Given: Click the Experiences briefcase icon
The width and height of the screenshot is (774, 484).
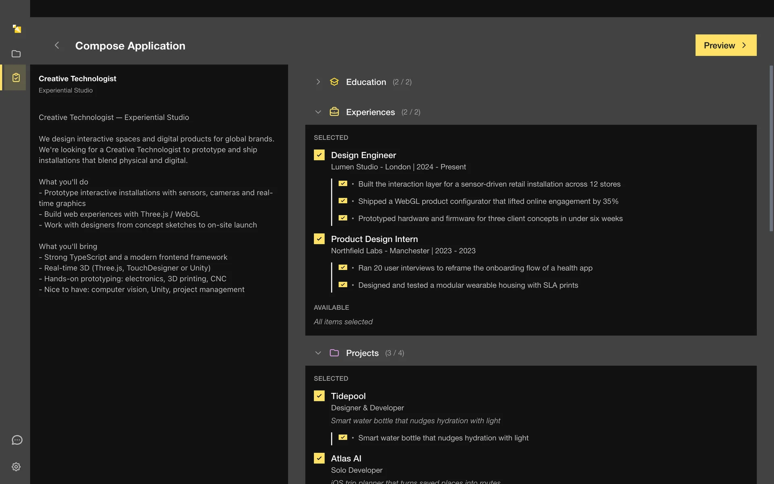Looking at the screenshot, I should [x=334, y=112].
